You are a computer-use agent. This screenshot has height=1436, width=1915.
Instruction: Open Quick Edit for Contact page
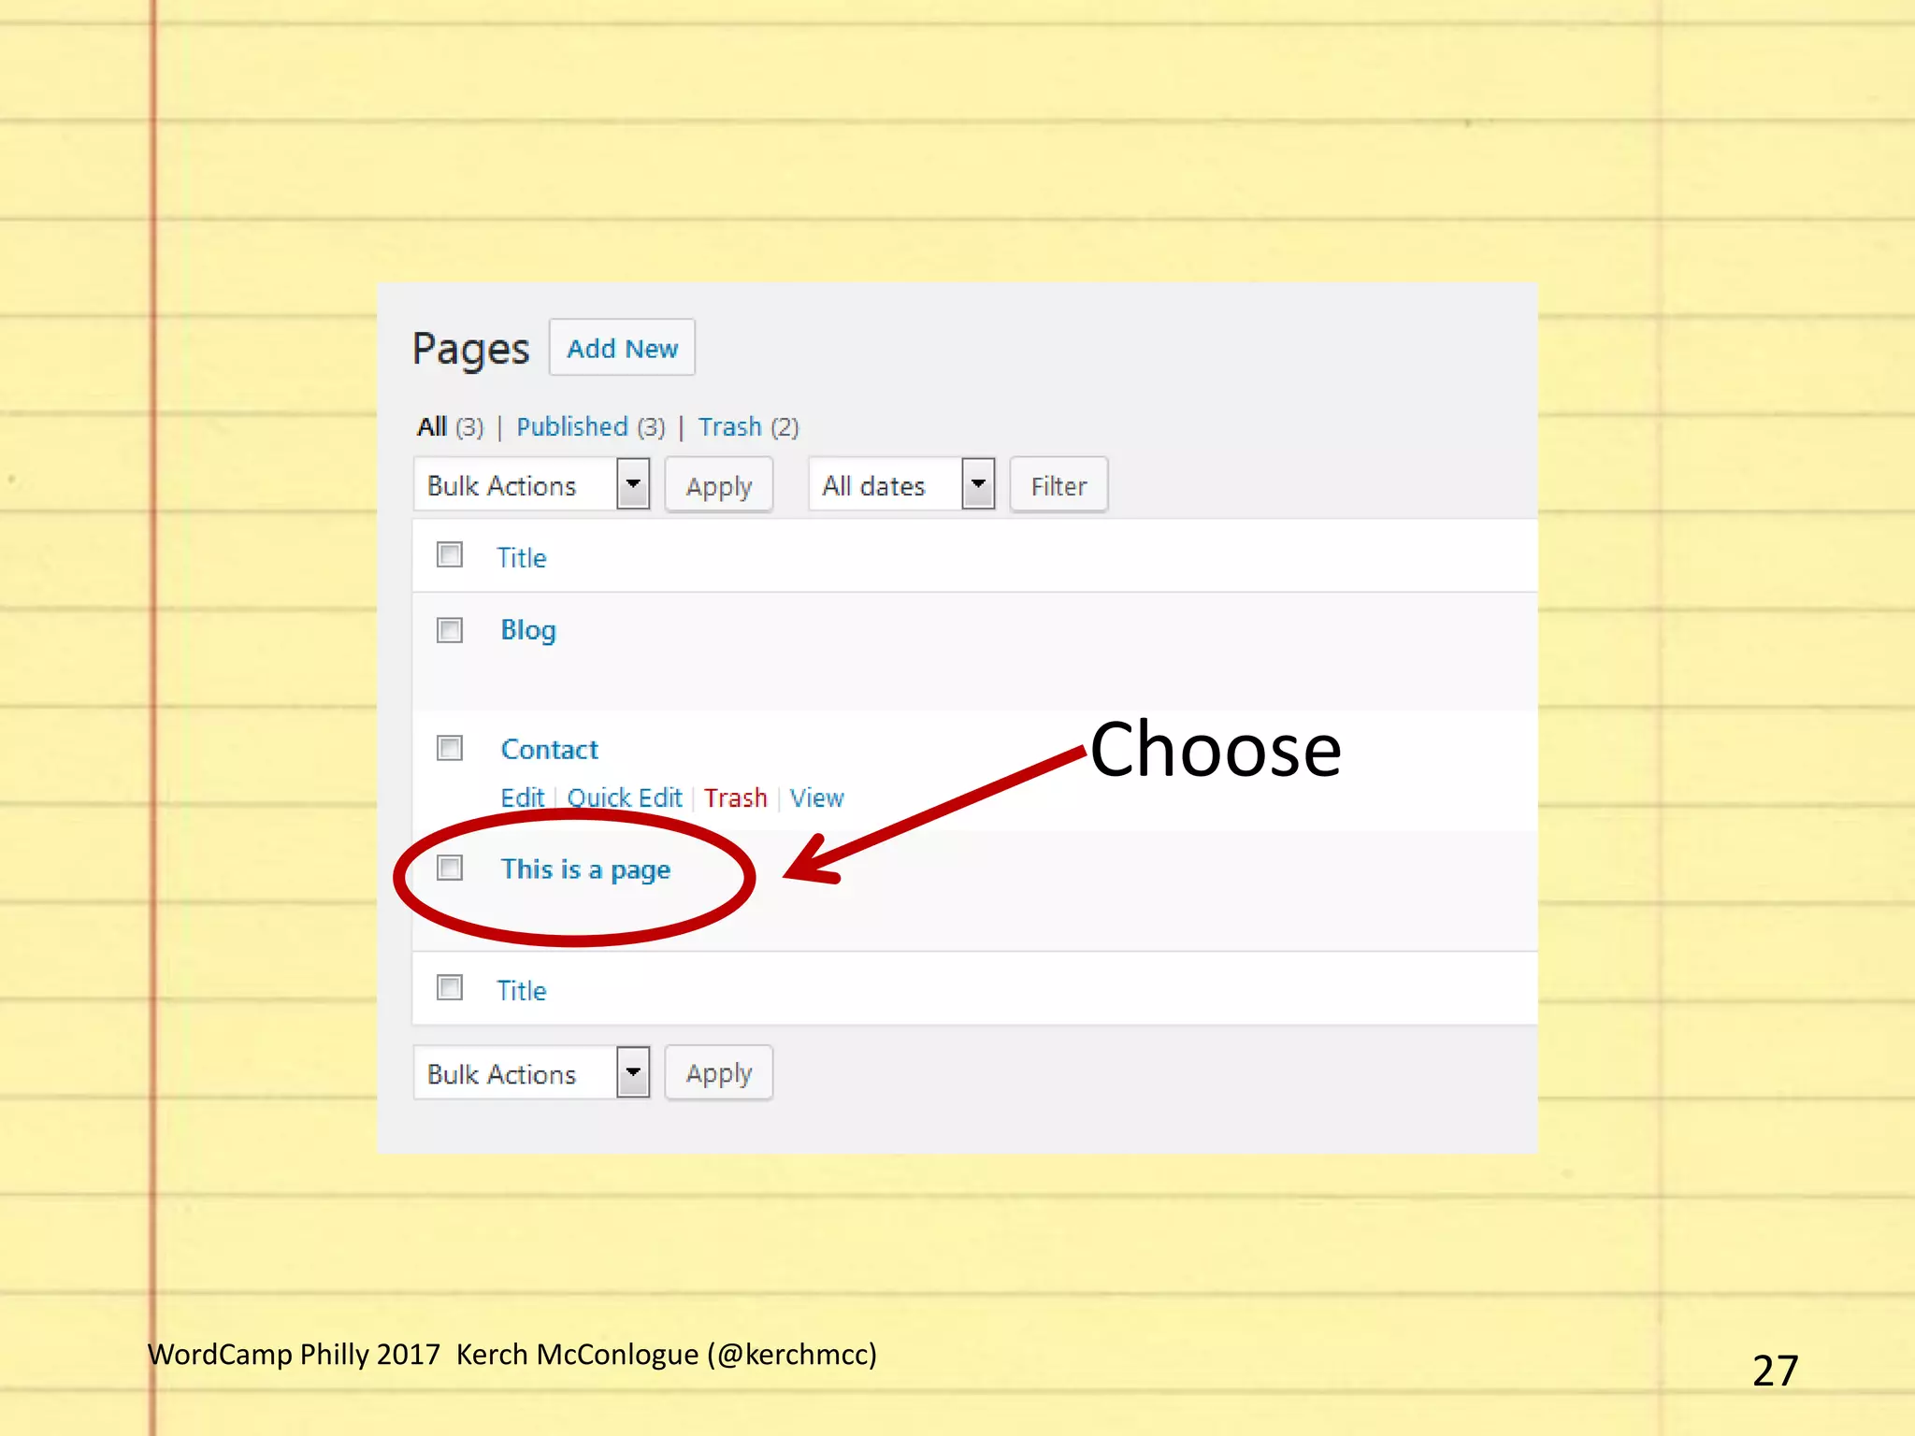click(625, 798)
